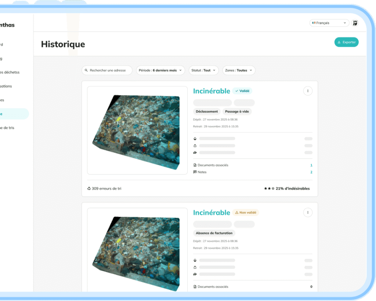Viewport: 376px width, 301px height.
Task: Click the first card's truck row icon
Action: tap(195, 153)
